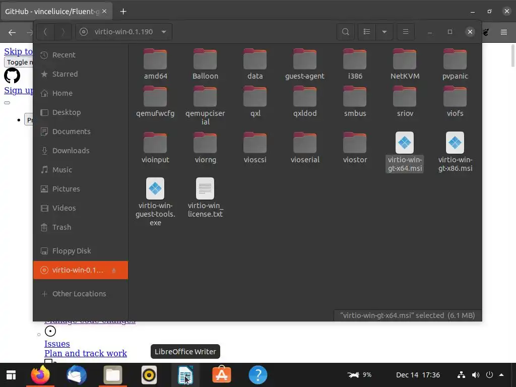This screenshot has height=387, width=516.
Task: Open the volume control in system tray
Action: click(476, 375)
